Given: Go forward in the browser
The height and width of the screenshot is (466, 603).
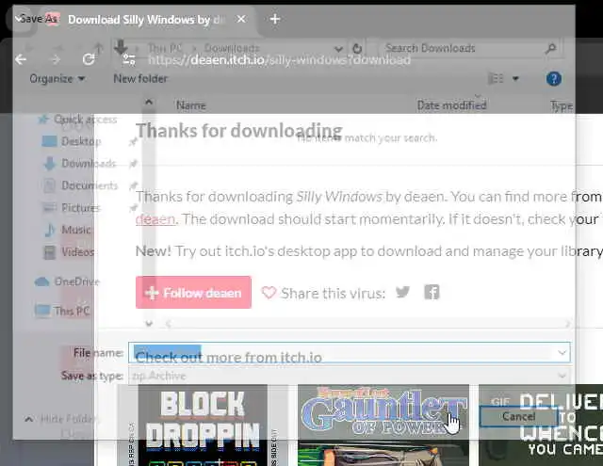Looking at the screenshot, I should [56, 59].
